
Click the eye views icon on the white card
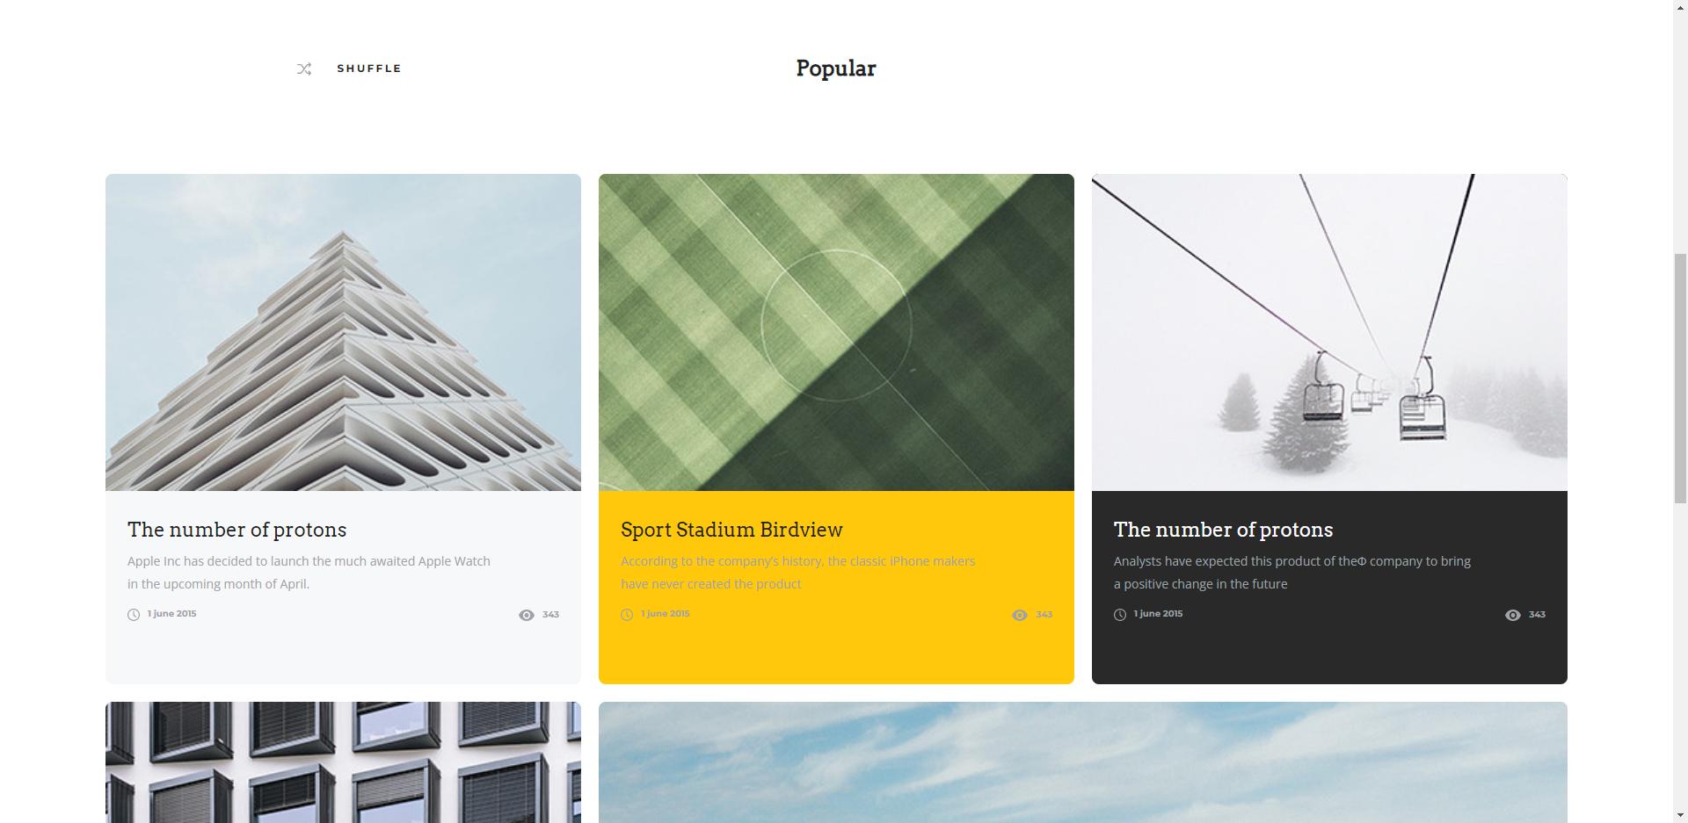[x=527, y=615]
